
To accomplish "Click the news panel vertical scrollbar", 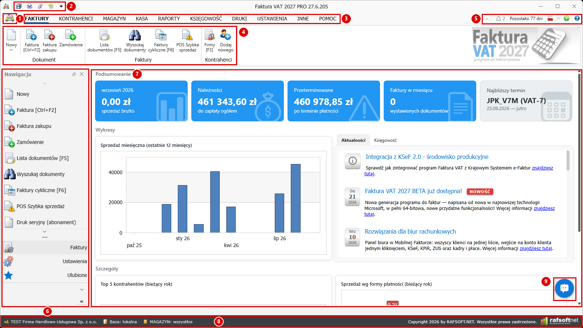I will [x=568, y=160].
